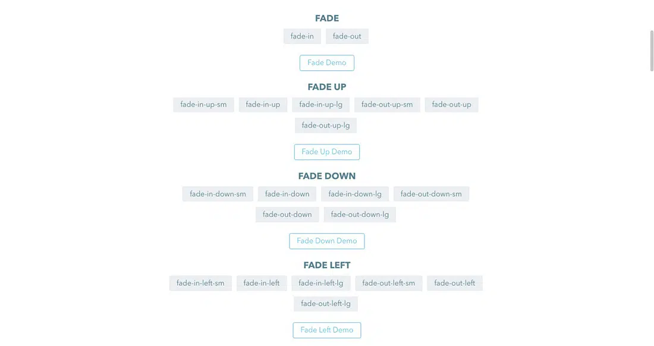Image resolution: width=654 pixels, height=346 pixels.
Task: Select the fade-out-up-lg tag
Action: click(x=326, y=125)
